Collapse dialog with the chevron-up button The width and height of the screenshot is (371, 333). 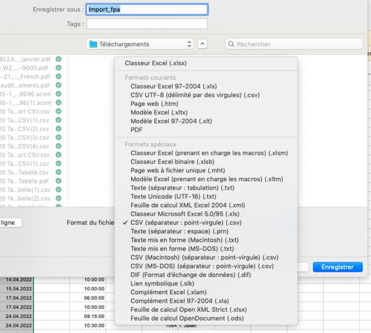pyautogui.click(x=202, y=44)
